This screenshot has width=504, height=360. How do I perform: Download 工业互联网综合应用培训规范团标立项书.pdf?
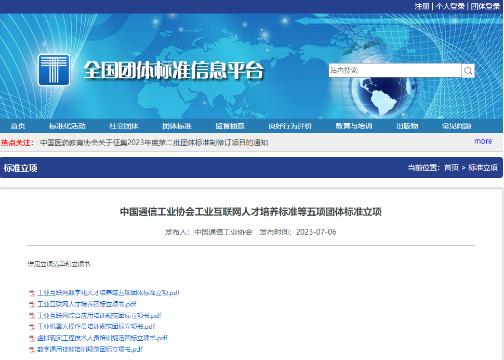point(99,316)
